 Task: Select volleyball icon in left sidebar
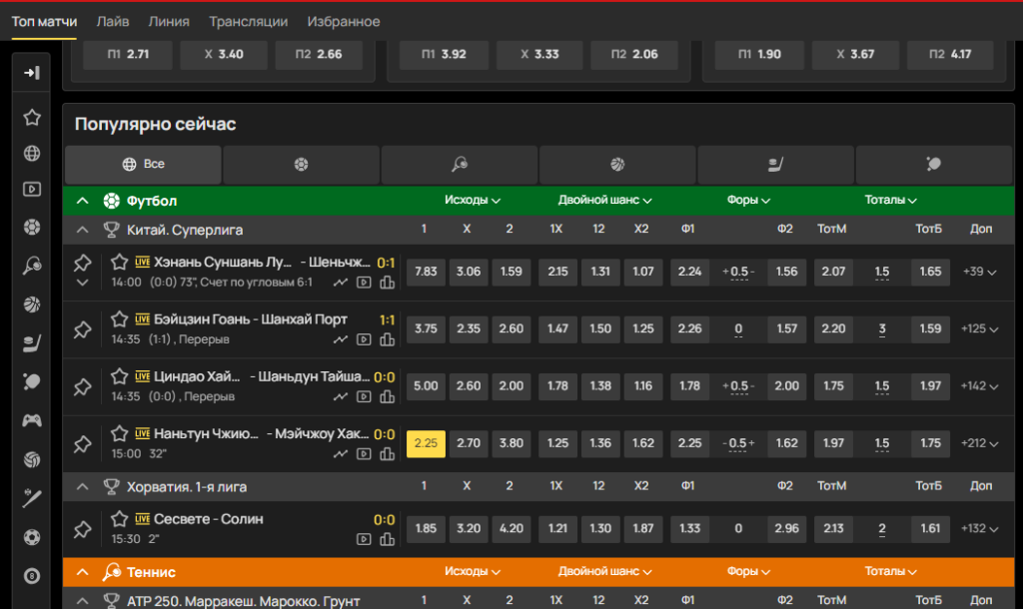31,459
